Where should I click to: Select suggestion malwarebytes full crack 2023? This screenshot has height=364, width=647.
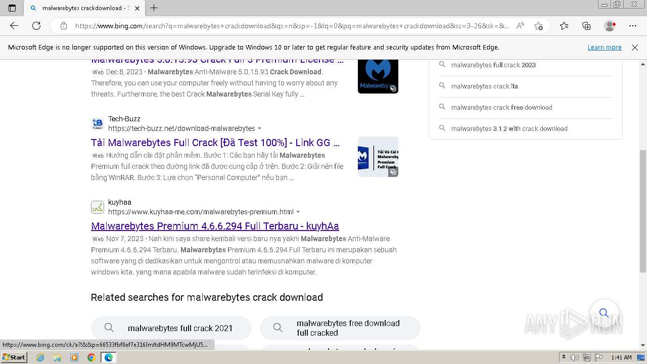click(493, 65)
